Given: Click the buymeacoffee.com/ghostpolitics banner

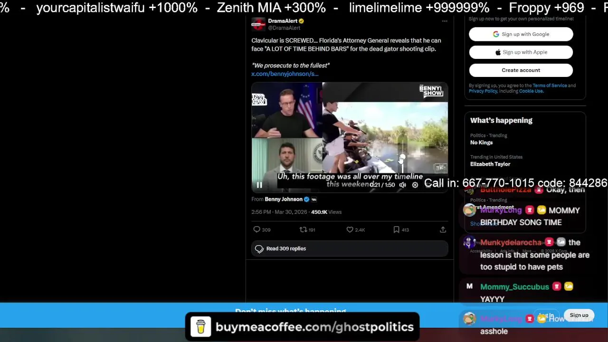Looking at the screenshot, I should click(x=302, y=327).
